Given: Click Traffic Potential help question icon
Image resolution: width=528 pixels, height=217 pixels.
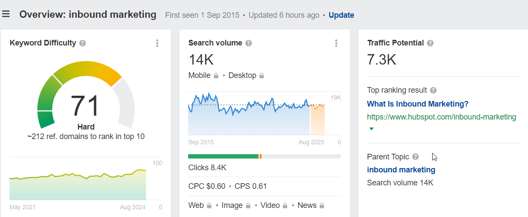Looking at the screenshot, I should point(430,43).
